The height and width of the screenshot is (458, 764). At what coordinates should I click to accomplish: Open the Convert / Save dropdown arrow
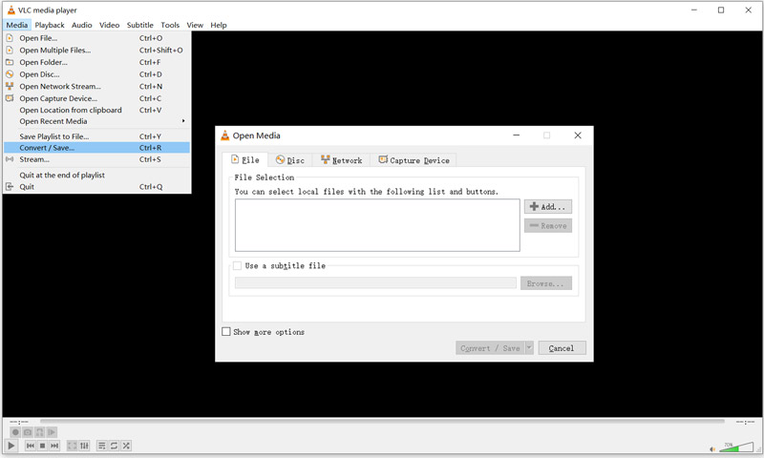(529, 348)
